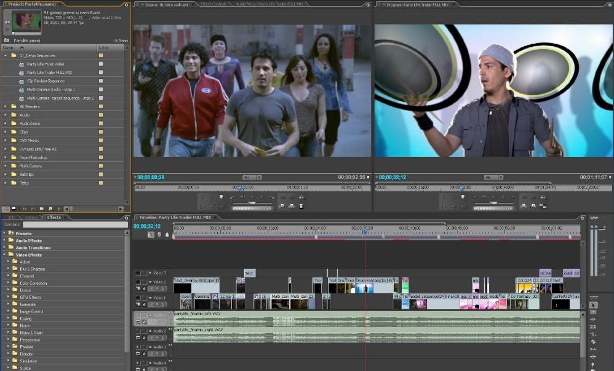Screen dimensions: 614x371
Task: Expand the Video 3 track
Action: pyautogui.click(x=150, y=273)
